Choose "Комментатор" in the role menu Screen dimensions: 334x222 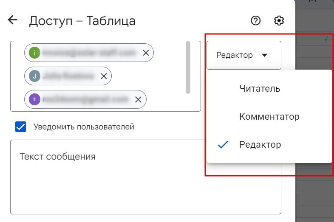pyautogui.click(x=269, y=116)
